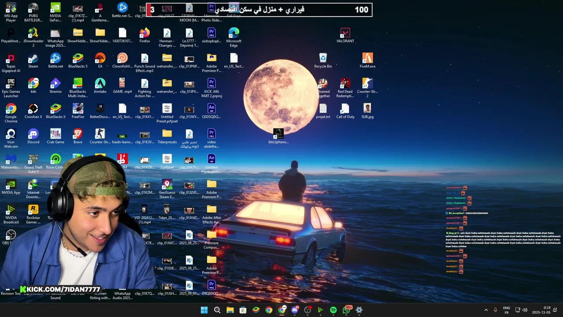Screen dimensions: 563x317
Task: Open the FreeFire desktop shortcut
Action: click(78, 111)
